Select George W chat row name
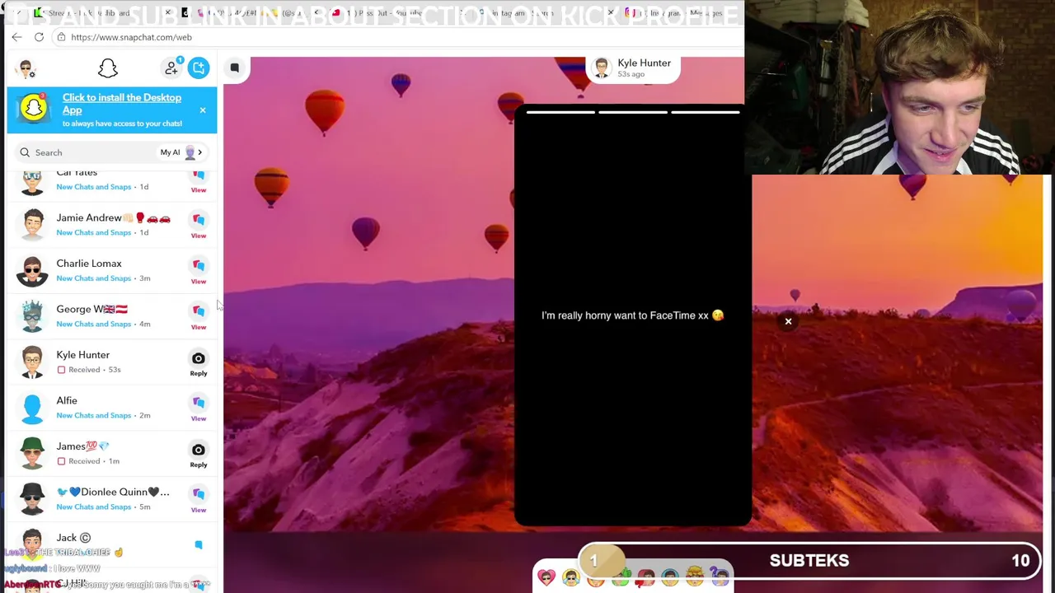The width and height of the screenshot is (1055, 593). pos(91,310)
